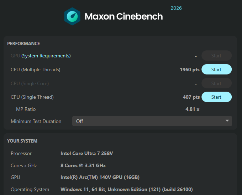Start the CPU Single Thread benchmark

216,97
